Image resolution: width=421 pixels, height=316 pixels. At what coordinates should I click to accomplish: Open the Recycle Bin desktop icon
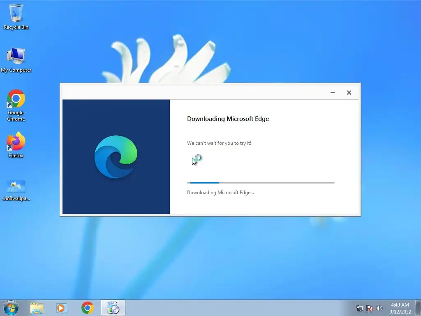16,16
